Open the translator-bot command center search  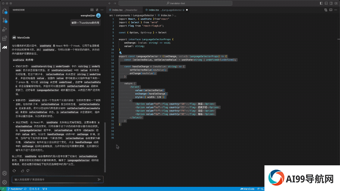pyautogui.click(x=176, y=3)
